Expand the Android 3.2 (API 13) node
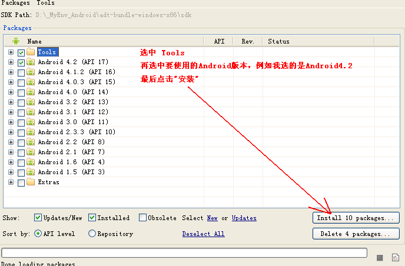This screenshot has width=405, height=266. [11, 102]
